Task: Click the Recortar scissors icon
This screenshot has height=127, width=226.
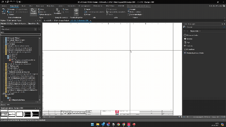Action: point(8,9)
